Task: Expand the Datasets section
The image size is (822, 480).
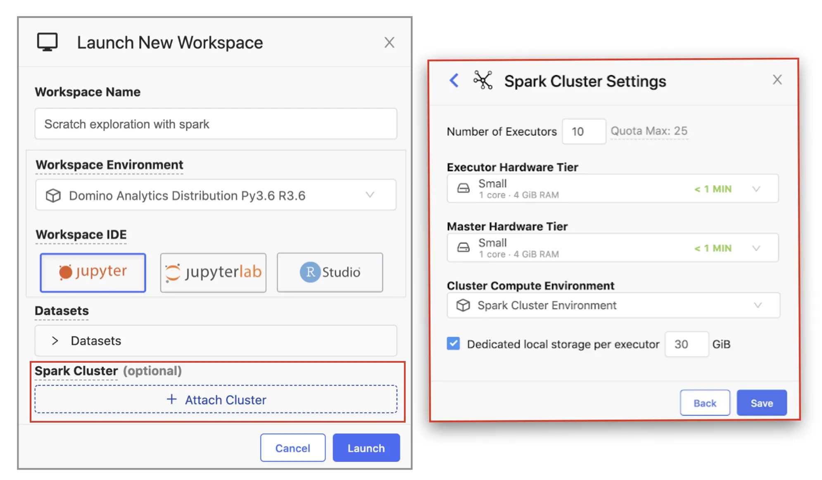Action: point(55,341)
